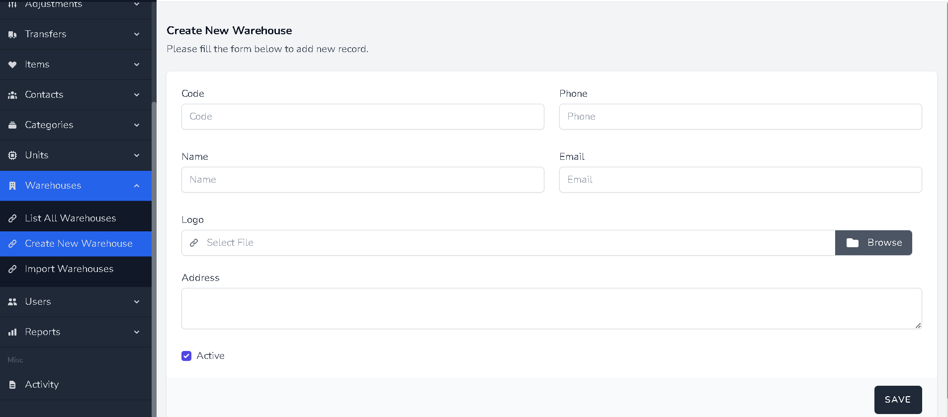Open List All Warehouses page
Viewport: 948px width, 417px height.
point(70,218)
